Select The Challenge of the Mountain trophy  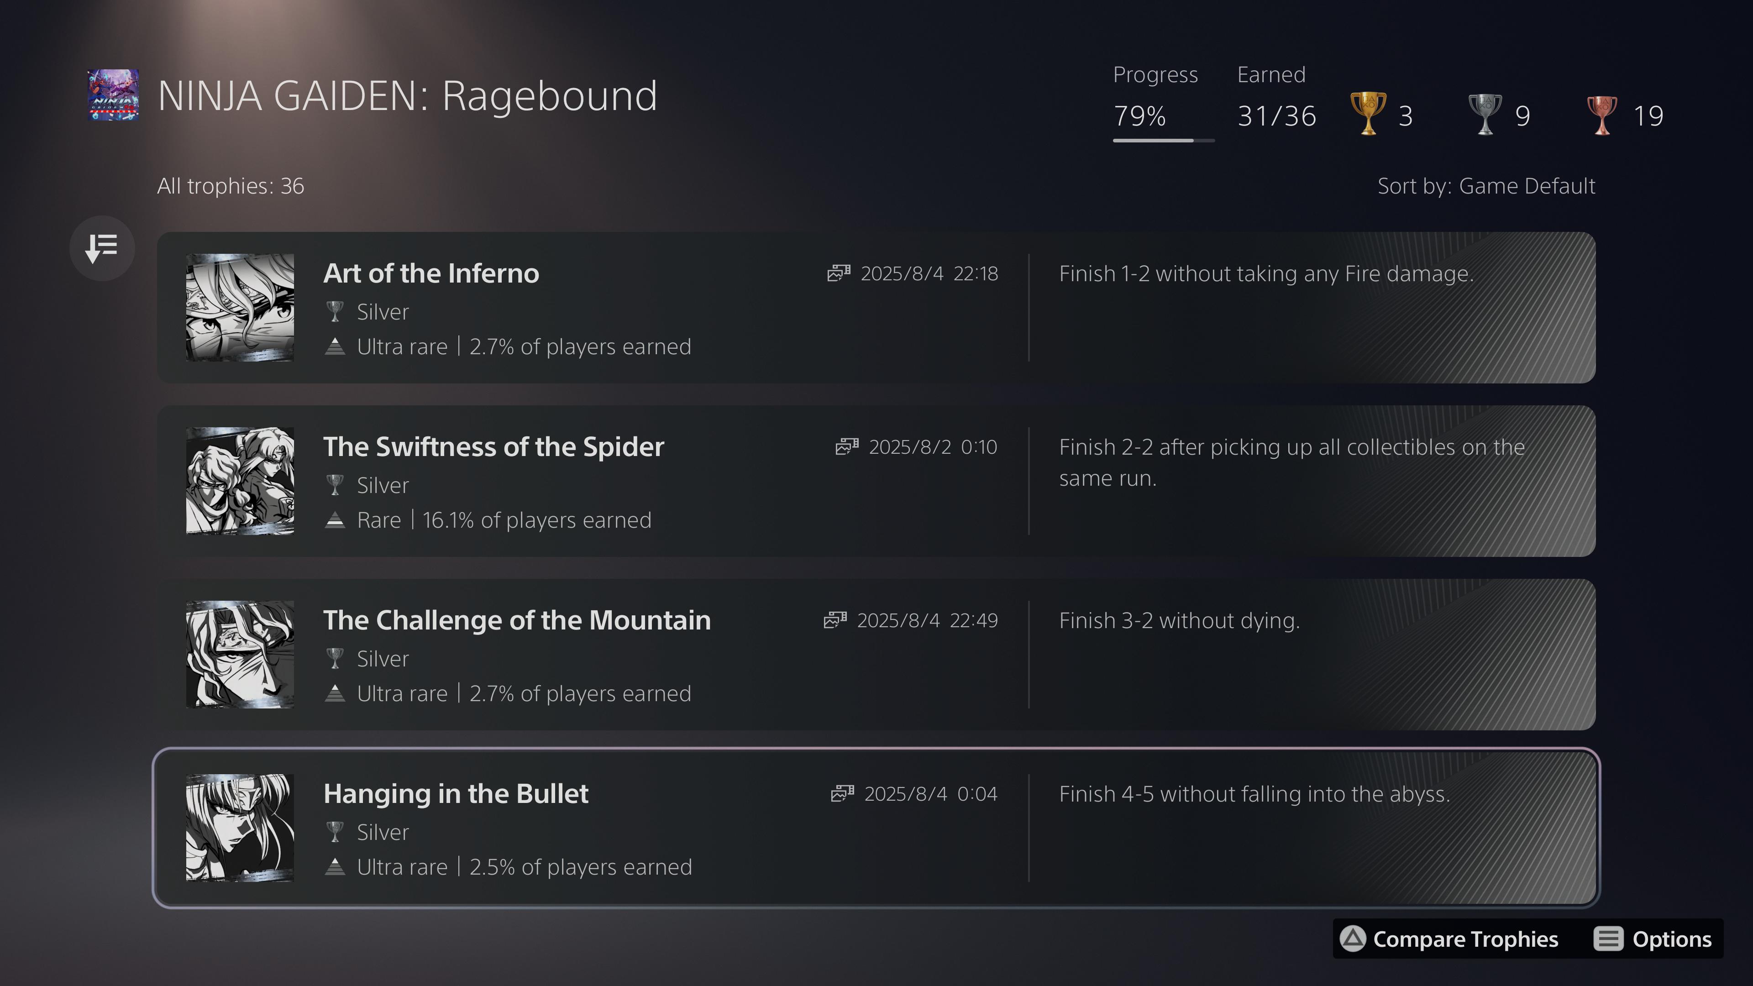(x=876, y=655)
